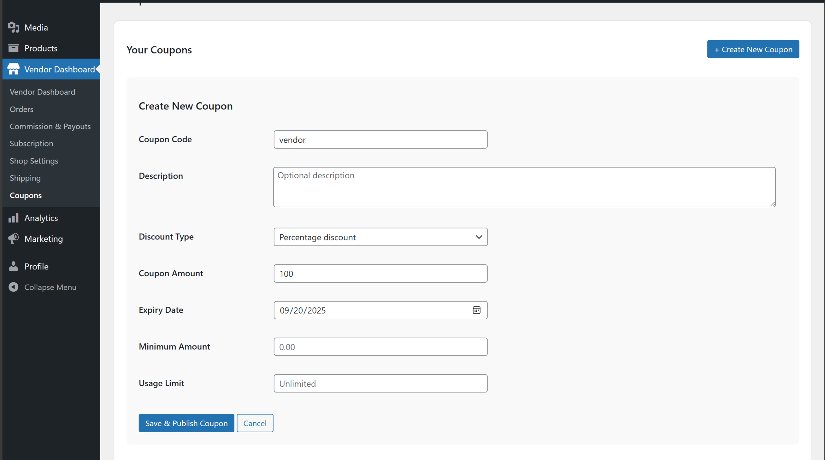Open Commission & Payouts page
This screenshot has width=825, height=460.
50,126
